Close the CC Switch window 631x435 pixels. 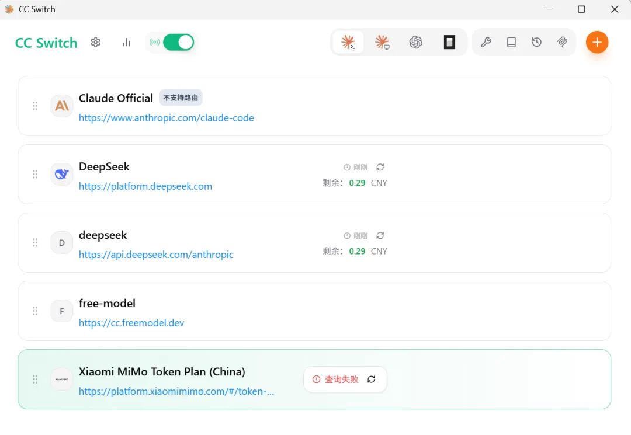pos(615,9)
